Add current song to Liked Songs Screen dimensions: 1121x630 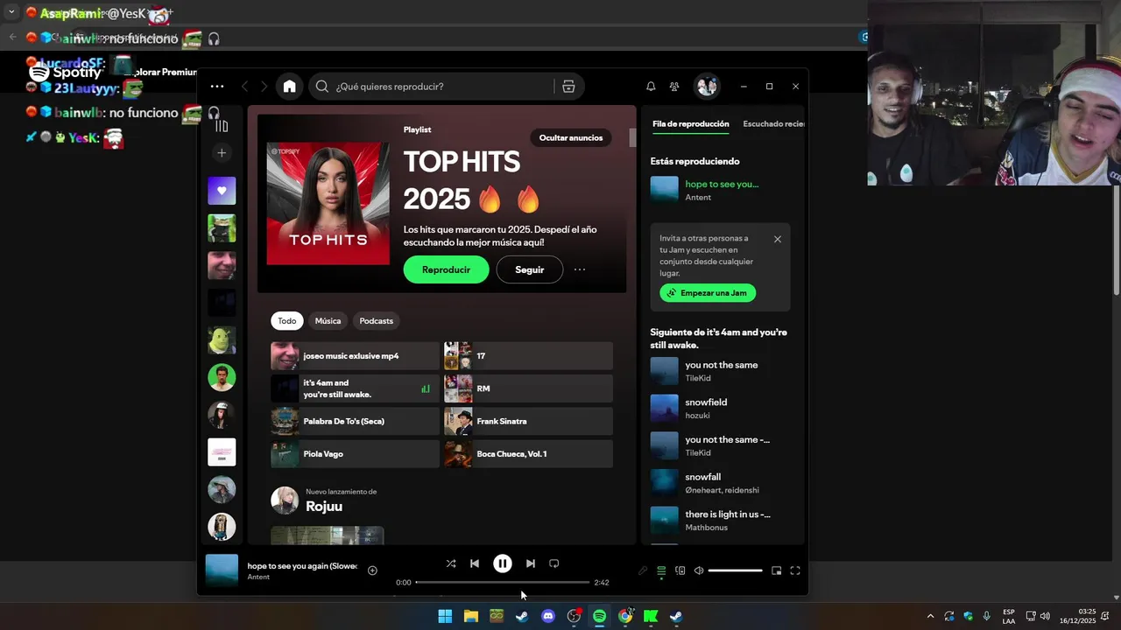(x=372, y=570)
